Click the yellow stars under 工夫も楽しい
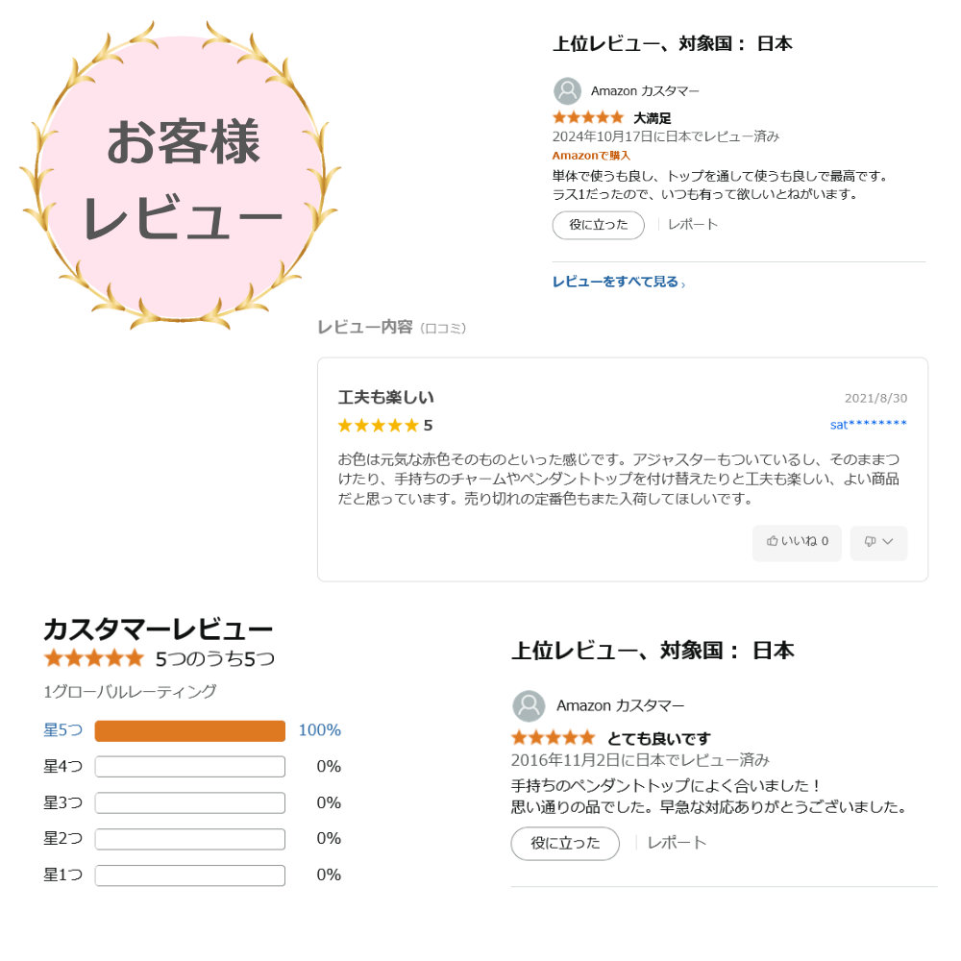The image size is (961, 961). [x=378, y=426]
